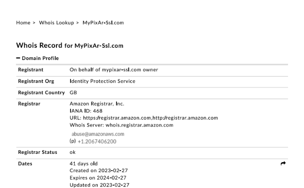Open the Whois Lookup breadcrumb
The image size is (304, 188).
56,23
